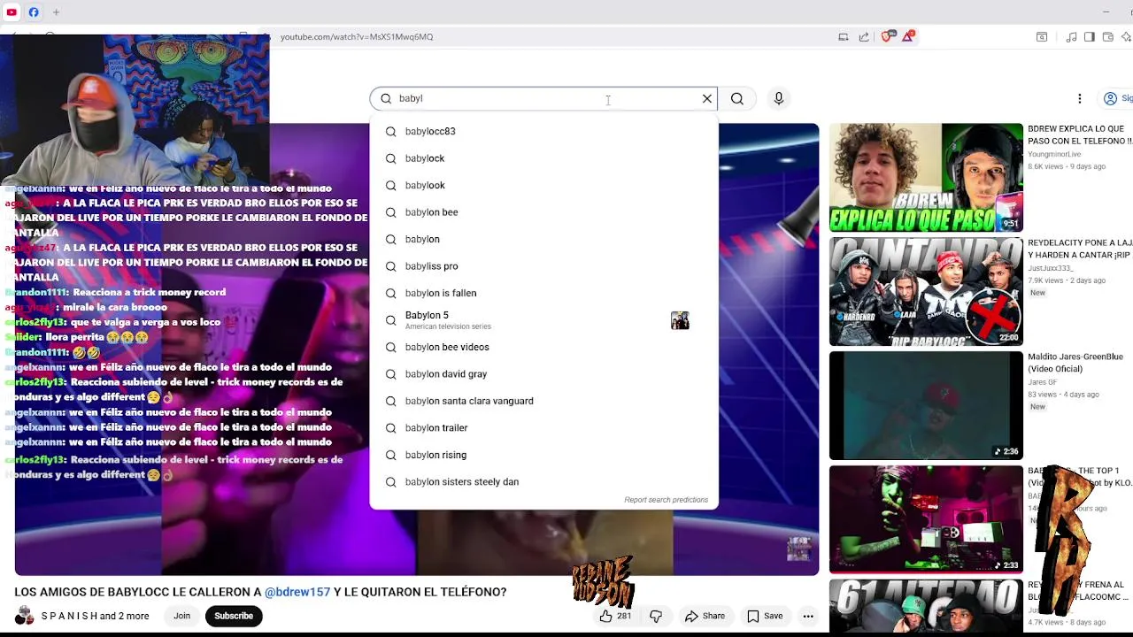
Task: Open the Brave Wallet icon
Action: (1107, 37)
